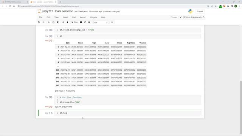Insert cell below with plus icon
Image resolution: width=242 pixels, height=136 pixels.
click(x=44, y=22)
